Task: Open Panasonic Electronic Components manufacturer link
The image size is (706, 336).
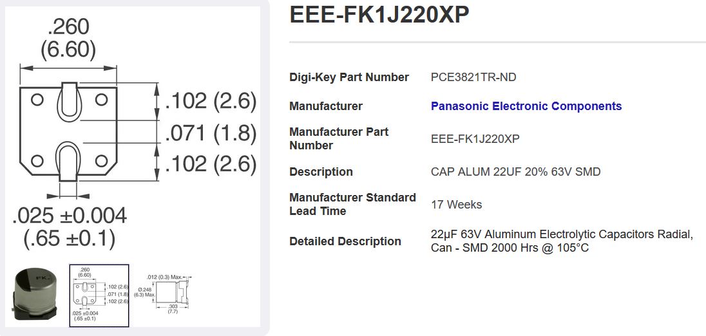Action: (x=526, y=106)
